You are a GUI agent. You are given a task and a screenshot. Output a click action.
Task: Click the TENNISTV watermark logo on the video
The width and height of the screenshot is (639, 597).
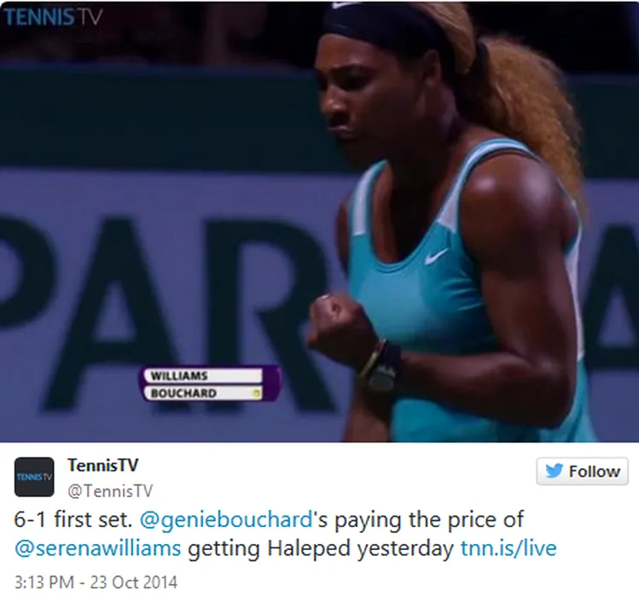(53, 17)
